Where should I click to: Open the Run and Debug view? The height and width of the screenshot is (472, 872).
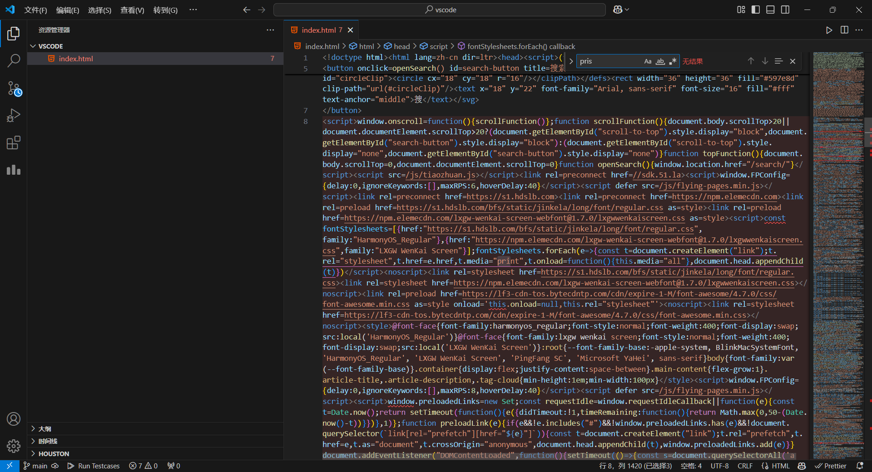(14, 116)
